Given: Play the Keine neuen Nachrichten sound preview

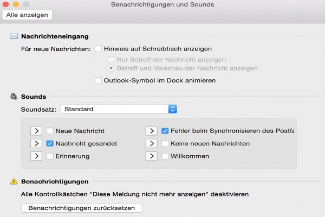Looking at the screenshot, I should 152,143.
